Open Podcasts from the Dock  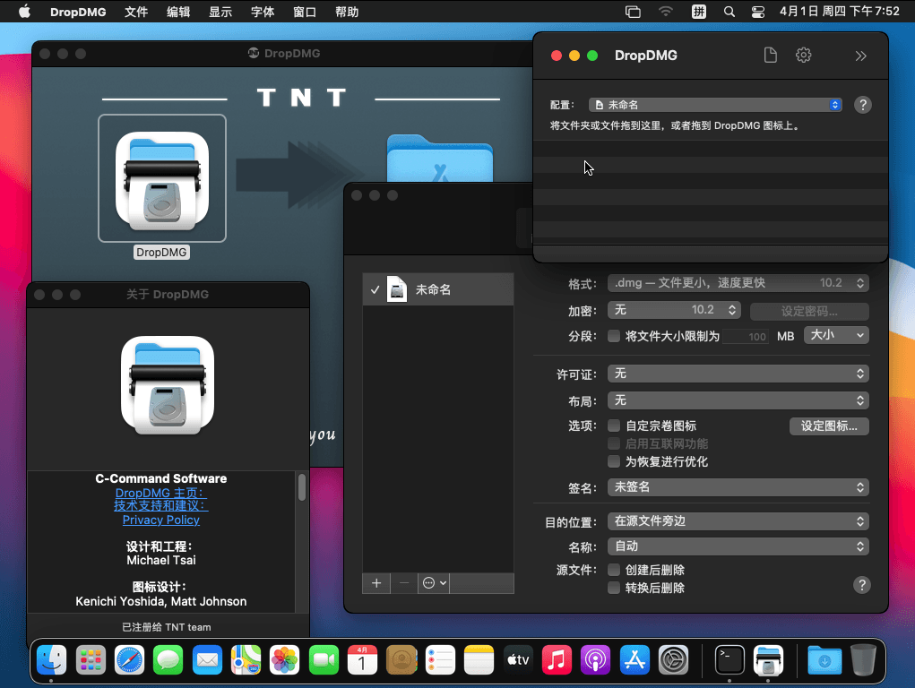595,660
